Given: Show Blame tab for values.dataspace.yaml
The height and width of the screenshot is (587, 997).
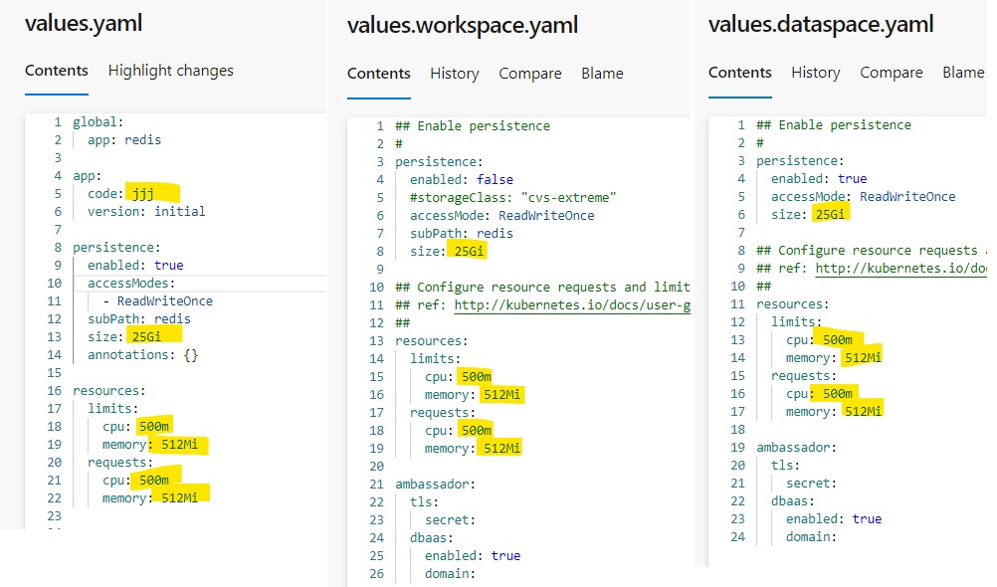Looking at the screenshot, I should click(x=961, y=73).
